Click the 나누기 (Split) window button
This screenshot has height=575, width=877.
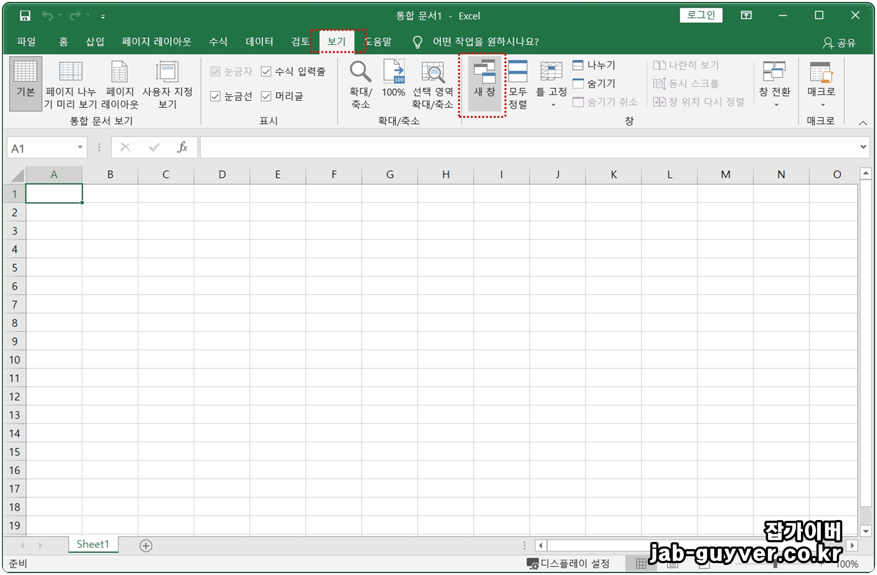(594, 65)
